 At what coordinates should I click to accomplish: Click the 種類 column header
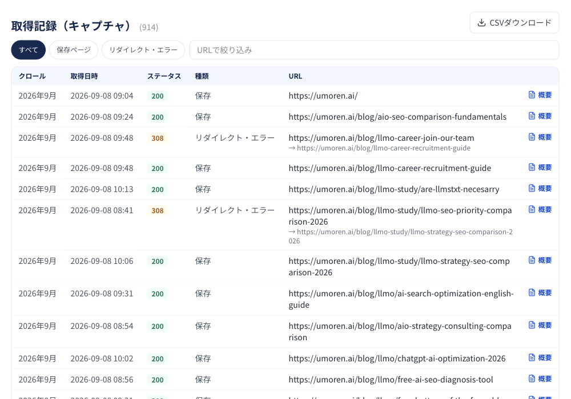coord(202,76)
